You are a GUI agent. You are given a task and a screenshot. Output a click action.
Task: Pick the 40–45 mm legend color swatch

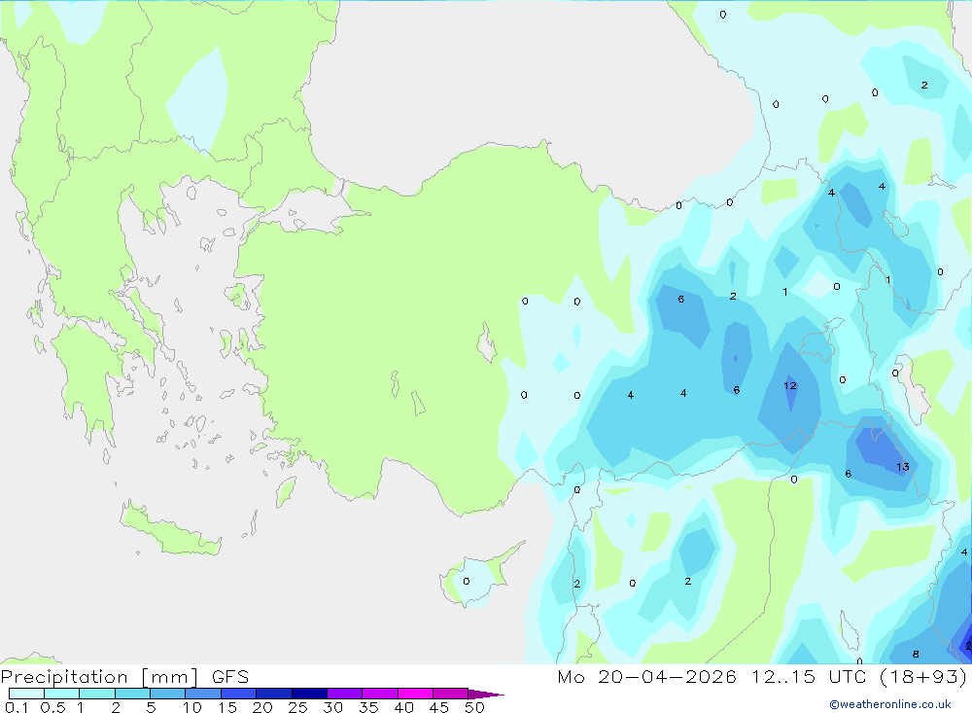415,694
